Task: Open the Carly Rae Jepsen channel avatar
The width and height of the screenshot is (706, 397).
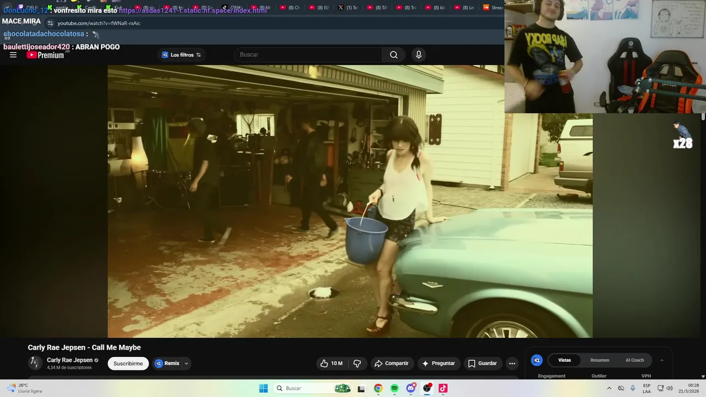Action: tap(35, 363)
